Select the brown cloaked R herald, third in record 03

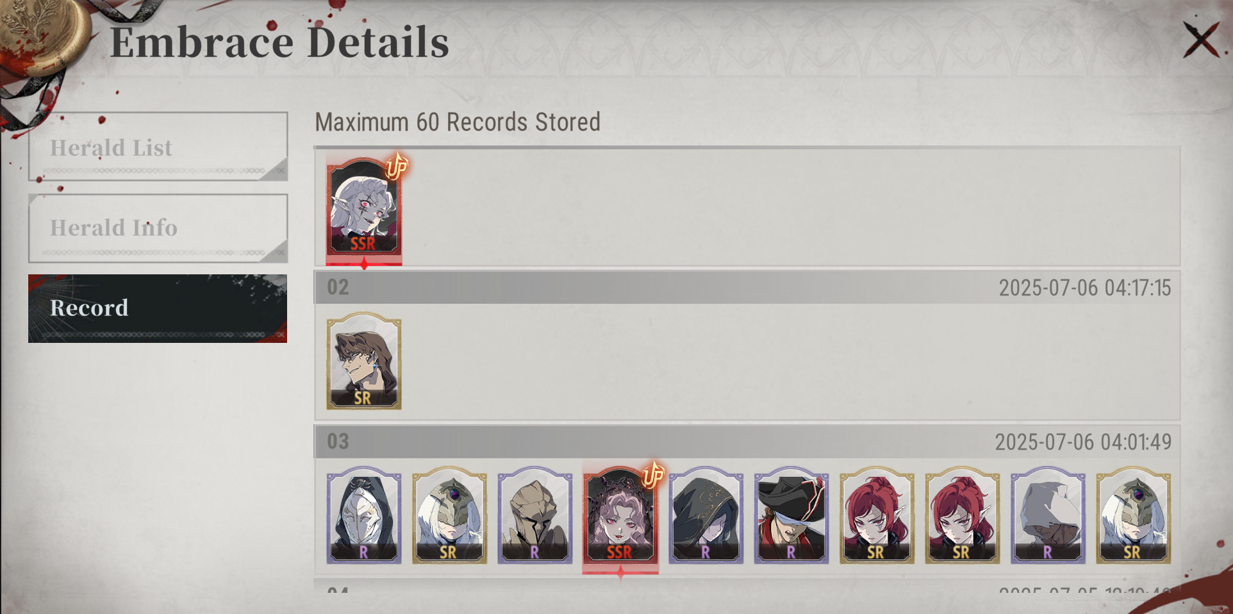pos(535,515)
